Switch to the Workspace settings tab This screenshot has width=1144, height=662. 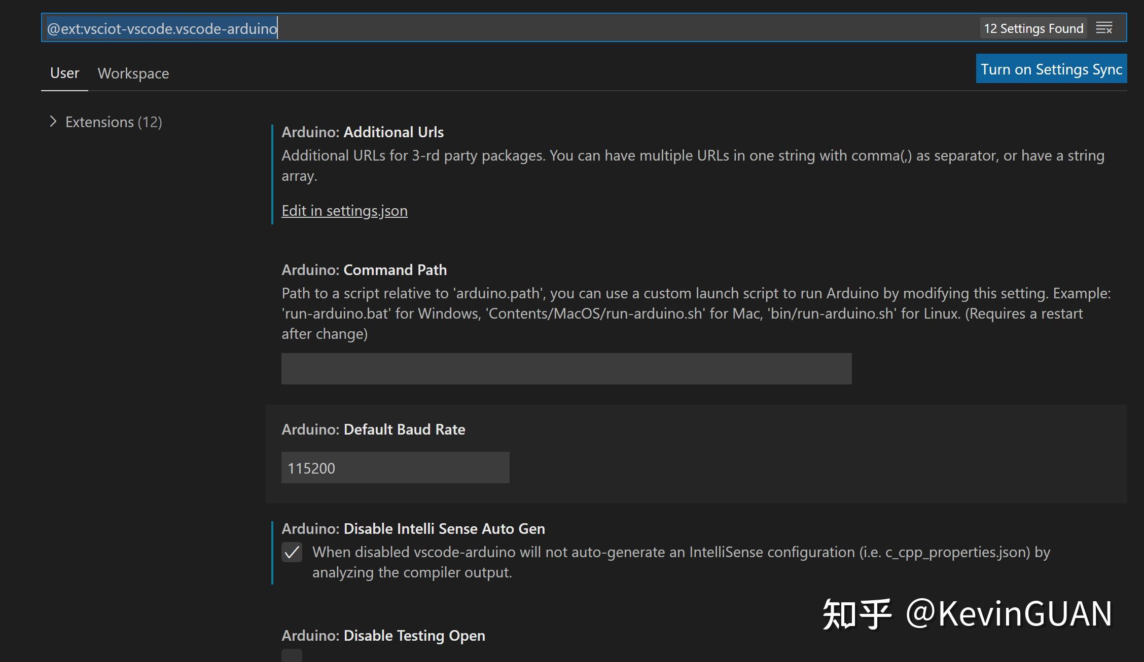[133, 73]
